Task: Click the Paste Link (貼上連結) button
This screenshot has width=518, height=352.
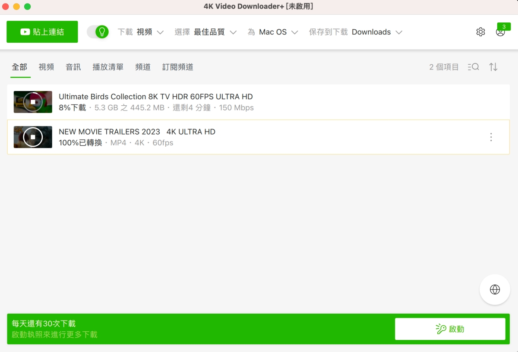Action: tap(42, 32)
